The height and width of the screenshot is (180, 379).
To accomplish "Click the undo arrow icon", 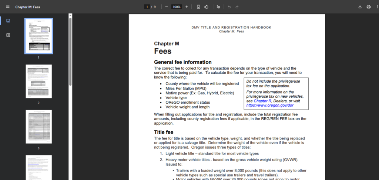I will [x=229, y=7].
